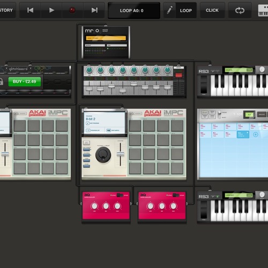
Task: Enable the cycle repeat arrows icon
Action: [240, 11]
